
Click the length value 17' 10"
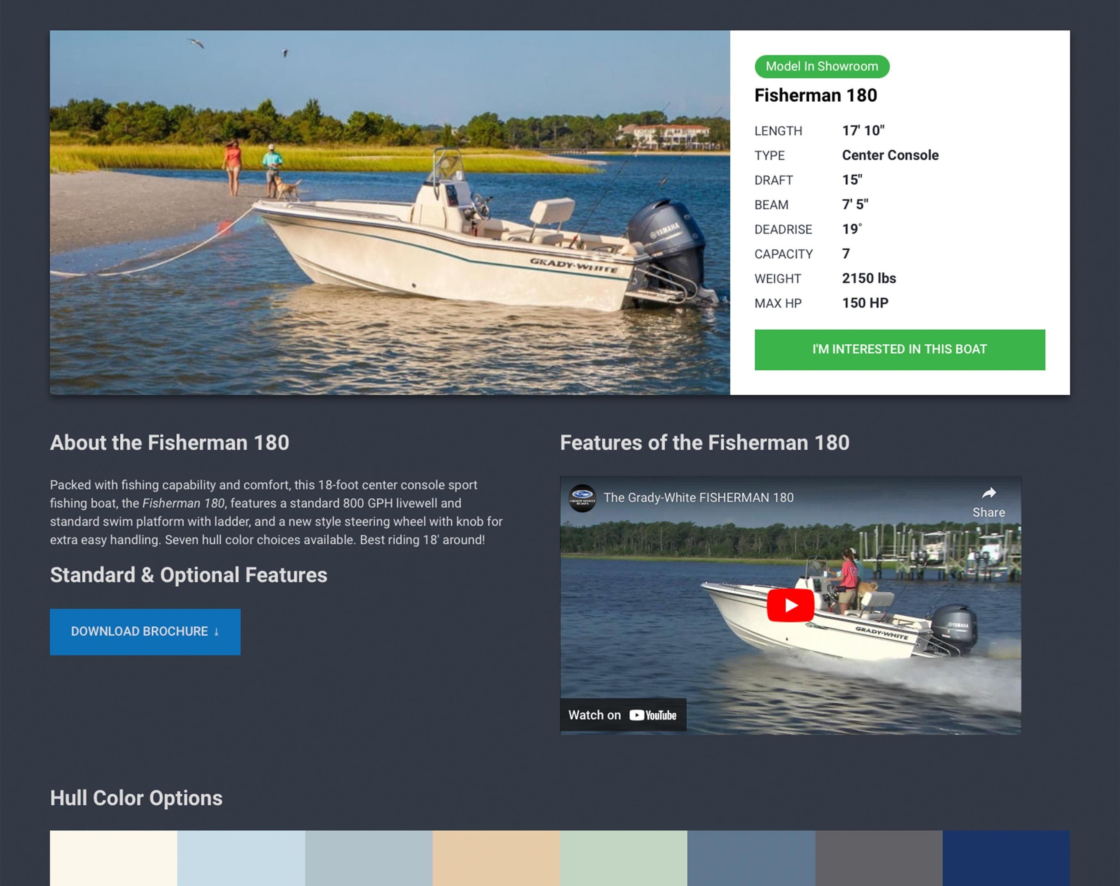coord(863,130)
